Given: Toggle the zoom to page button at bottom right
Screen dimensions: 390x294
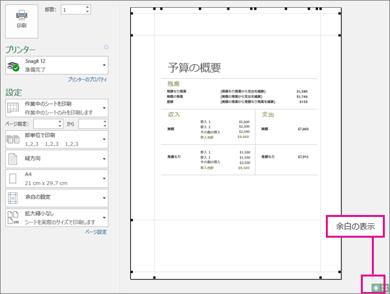Looking at the screenshot, I should tap(385, 288).
